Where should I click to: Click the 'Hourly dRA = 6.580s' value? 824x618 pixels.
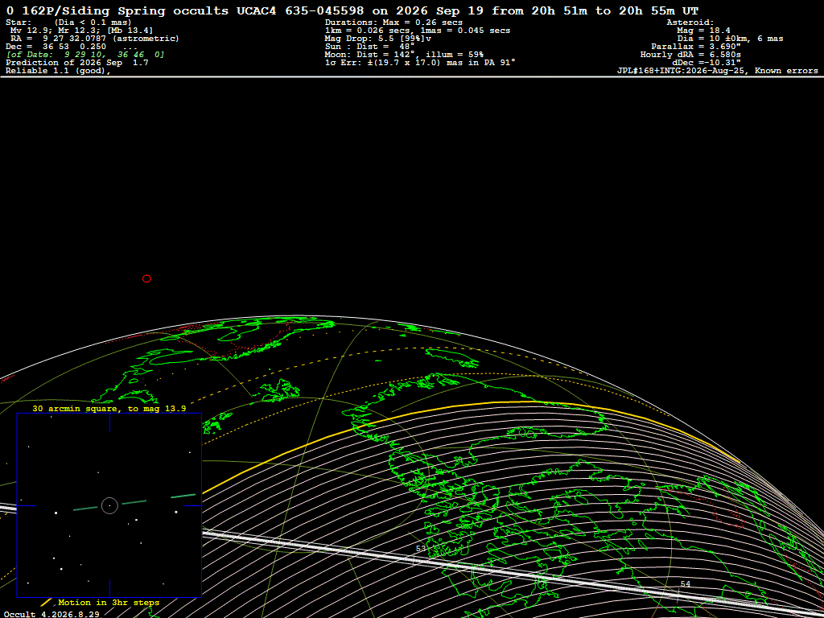pyautogui.click(x=690, y=54)
